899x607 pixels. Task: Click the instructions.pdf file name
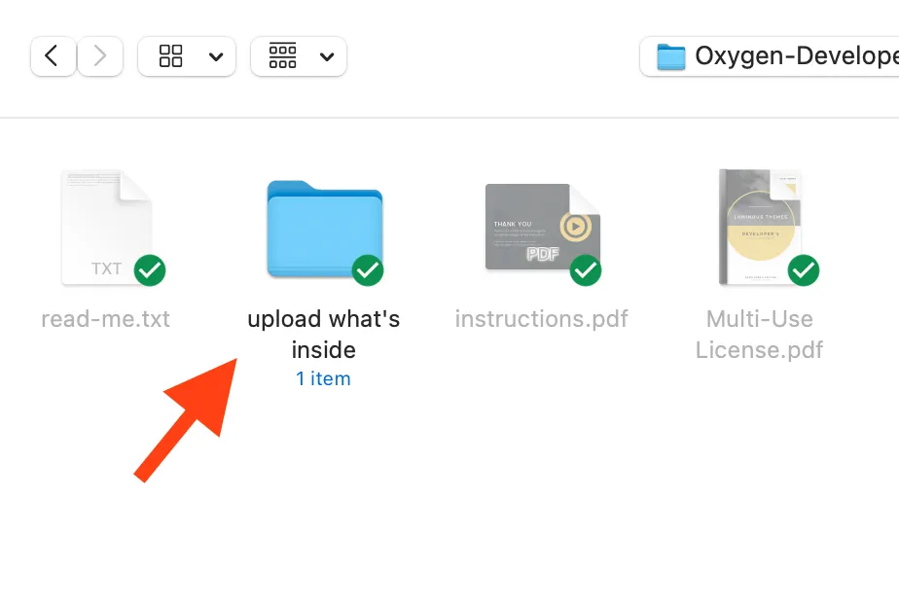pyautogui.click(x=542, y=319)
